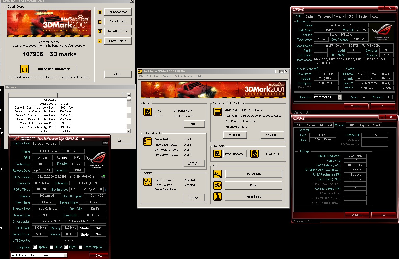Enable the OpenCL checkbox in GPU-Z
Image resolution: width=399 pixels, height=259 pixels.
click(x=35, y=247)
